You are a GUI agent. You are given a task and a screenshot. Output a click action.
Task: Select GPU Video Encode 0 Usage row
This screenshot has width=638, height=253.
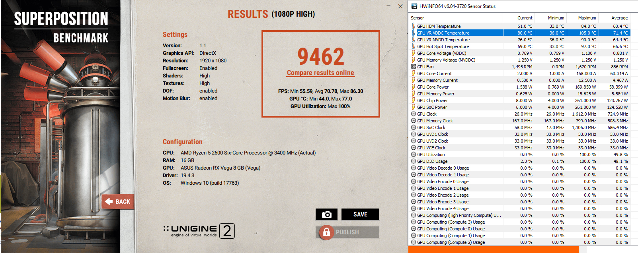click(x=519, y=181)
